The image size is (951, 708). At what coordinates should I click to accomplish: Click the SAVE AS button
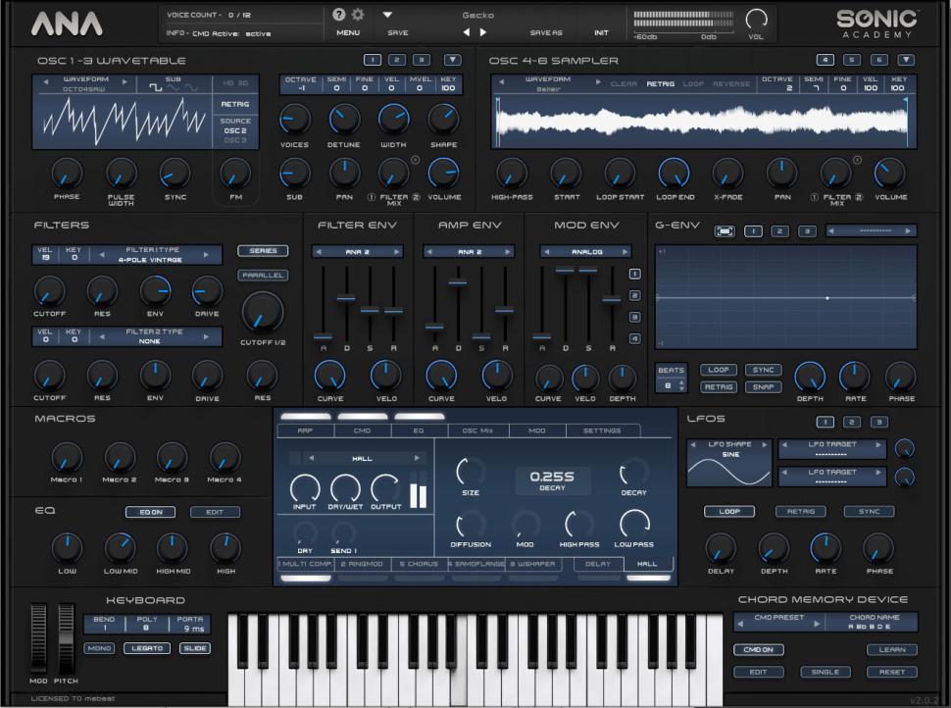(x=546, y=32)
